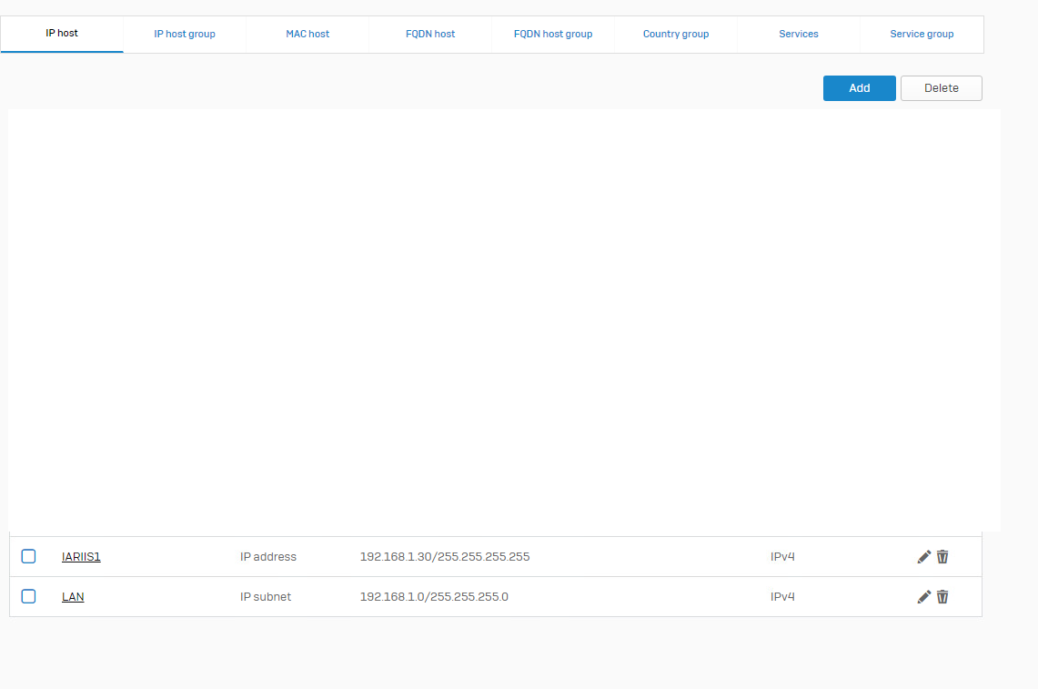Click the Delete button
Screen dimensions: 1038x689
942,88
